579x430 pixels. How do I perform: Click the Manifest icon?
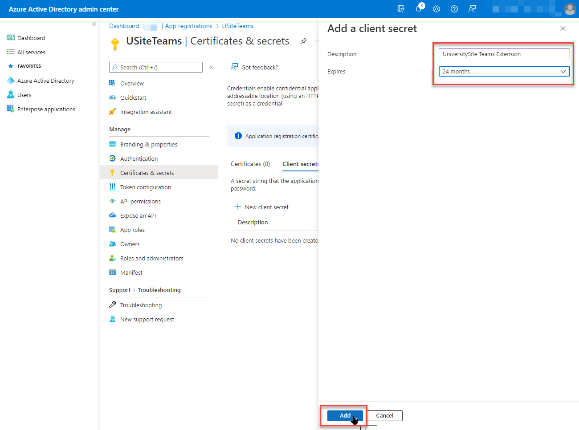[112, 272]
